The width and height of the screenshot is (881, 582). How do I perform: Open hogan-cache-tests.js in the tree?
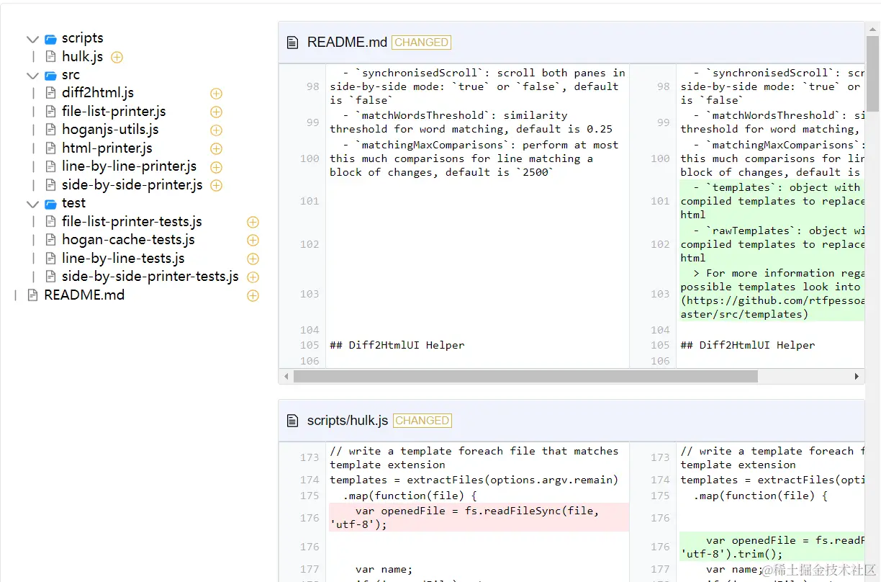point(128,240)
